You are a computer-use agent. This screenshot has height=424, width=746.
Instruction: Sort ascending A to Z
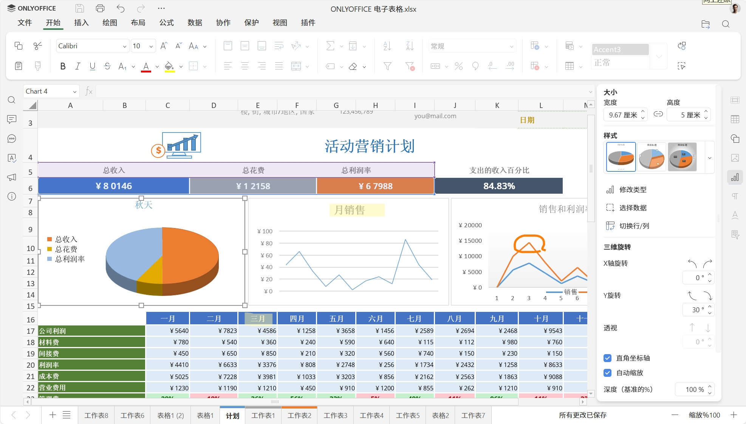(x=387, y=46)
